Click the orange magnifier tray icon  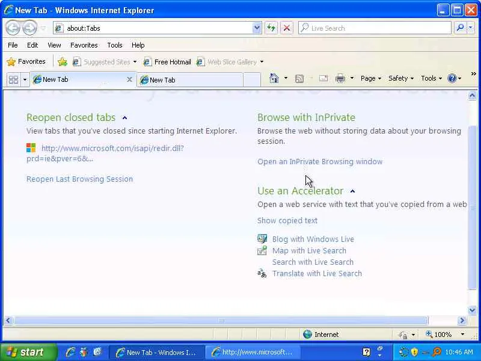coord(437,352)
